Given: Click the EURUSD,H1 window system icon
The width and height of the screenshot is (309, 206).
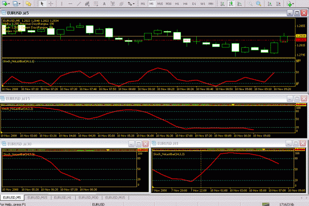Looking at the screenshot, I should [x=154, y=143].
